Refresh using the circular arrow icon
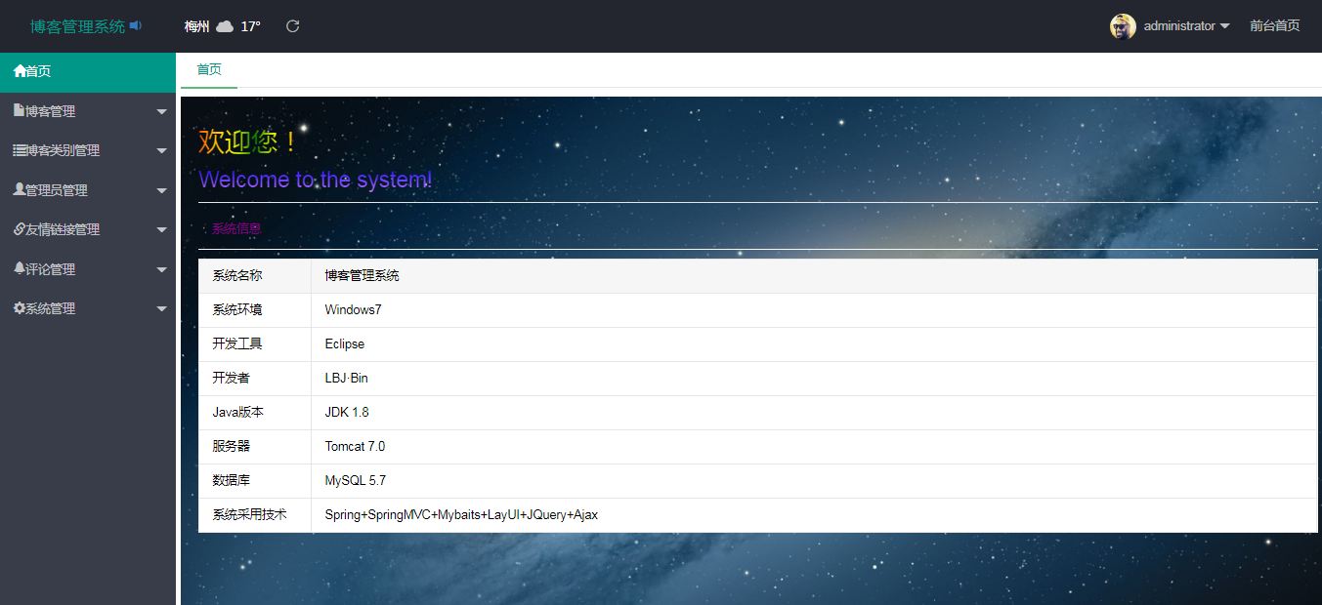The image size is (1322, 605). pos(292,26)
